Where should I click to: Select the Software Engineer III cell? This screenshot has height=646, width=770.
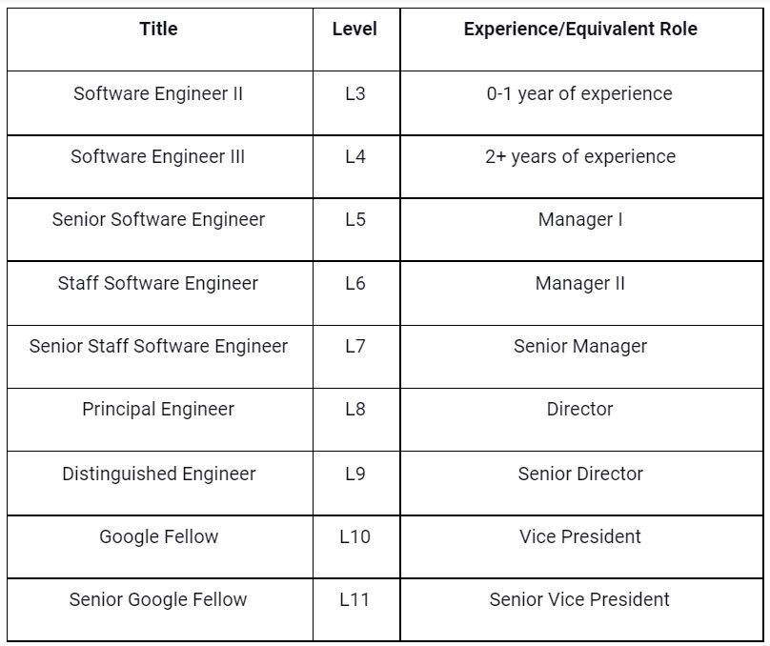coord(158,157)
